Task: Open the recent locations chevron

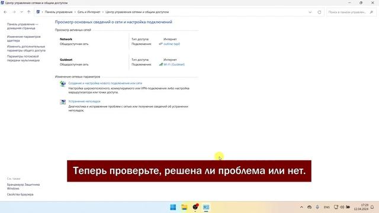Action: point(21,12)
